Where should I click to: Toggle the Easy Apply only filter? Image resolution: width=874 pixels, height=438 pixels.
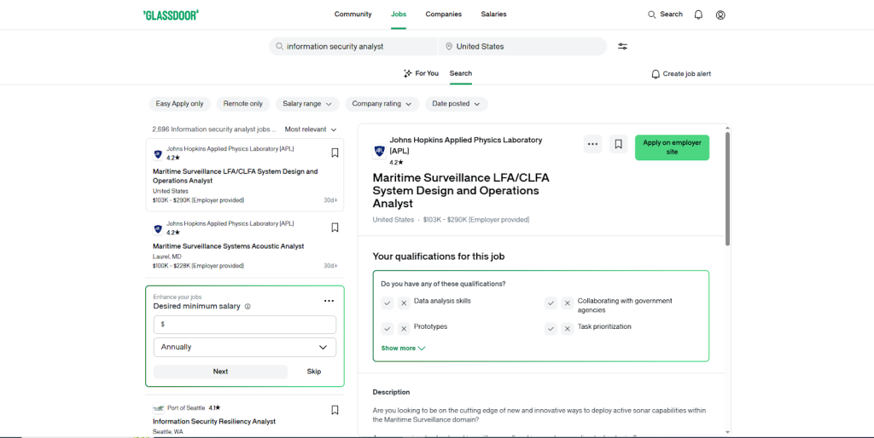pos(179,103)
